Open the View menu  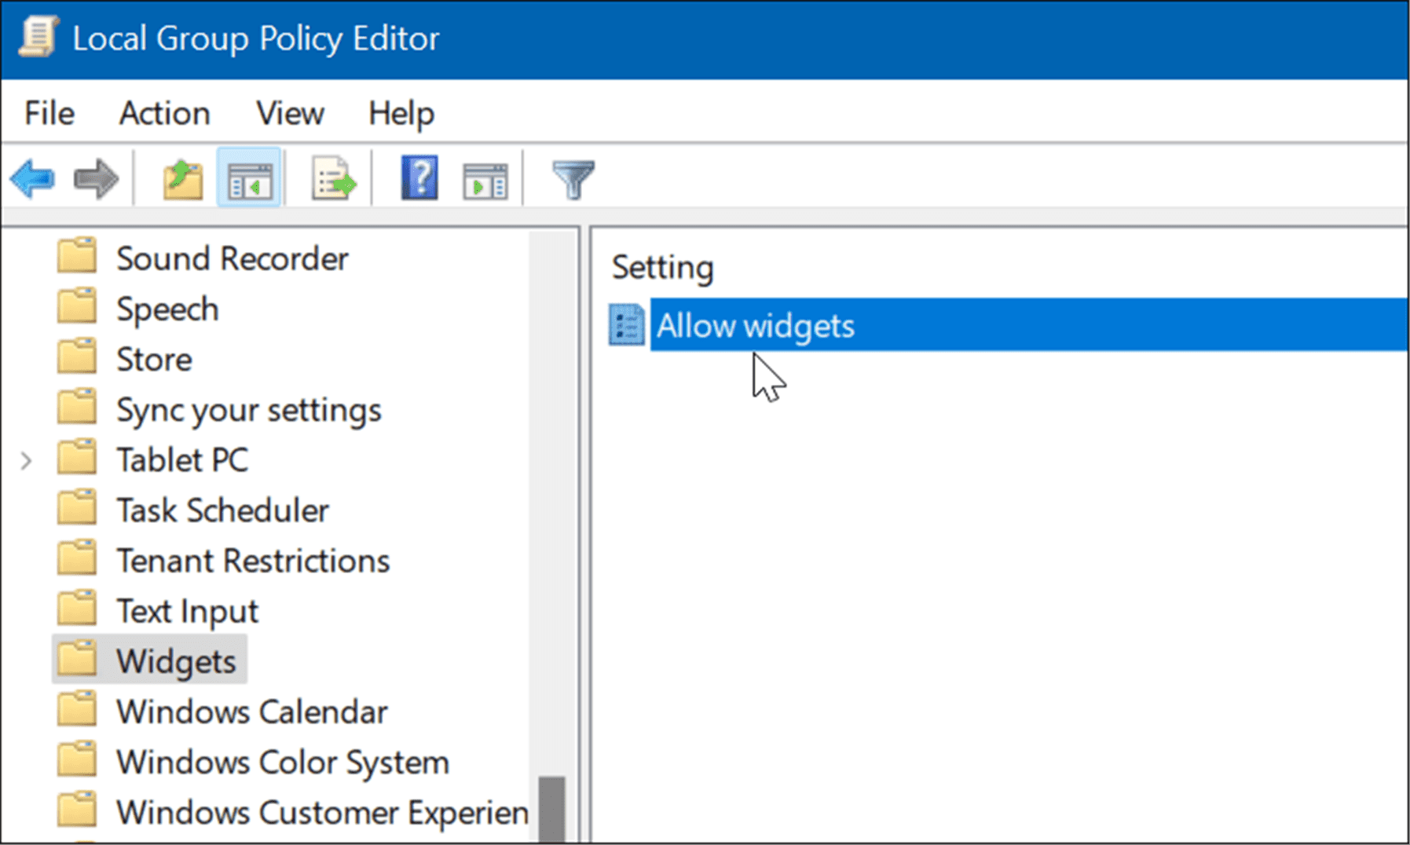click(x=290, y=114)
